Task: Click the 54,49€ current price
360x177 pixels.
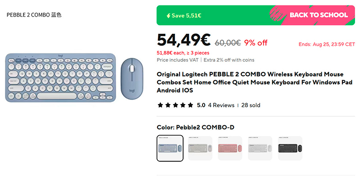Action: coord(184,40)
